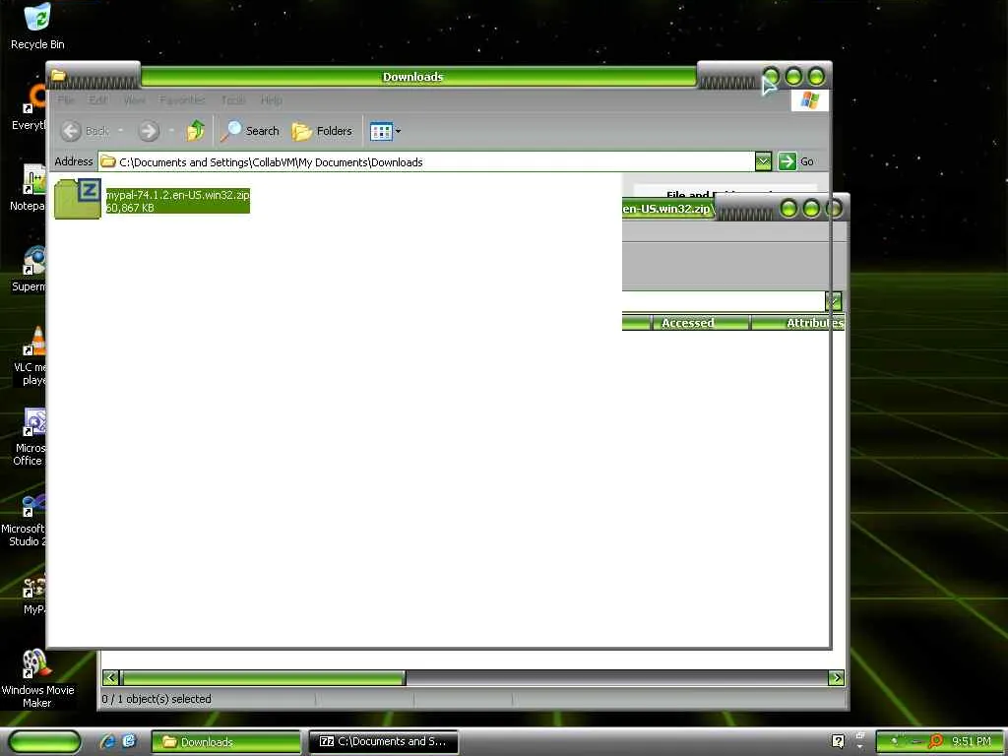The width and height of the screenshot is (1008, 756).
Task: Open the Microsoft Office desktop shortcut
Action: tap(29, 436)
